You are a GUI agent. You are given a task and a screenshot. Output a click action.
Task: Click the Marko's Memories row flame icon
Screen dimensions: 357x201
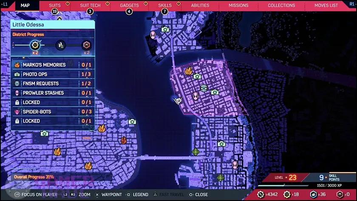[17, 65]
